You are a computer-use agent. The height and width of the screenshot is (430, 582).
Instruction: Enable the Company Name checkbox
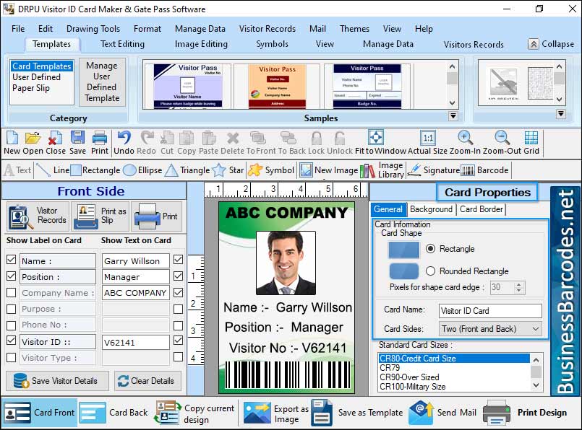click(x=11, y=292)
